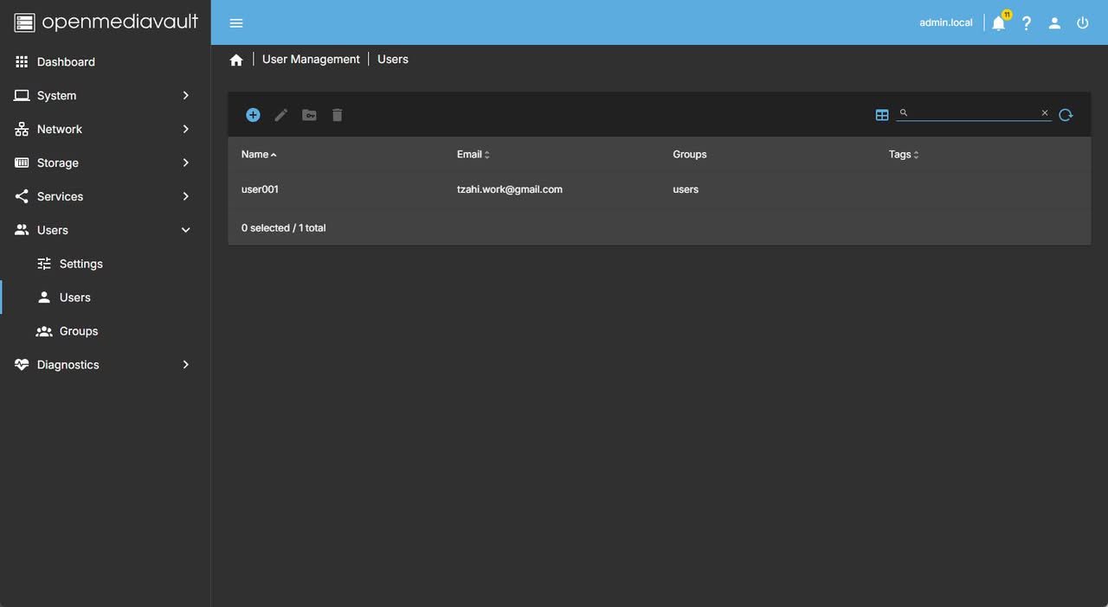Open the Storage sidebar section

tap(105, 163)
